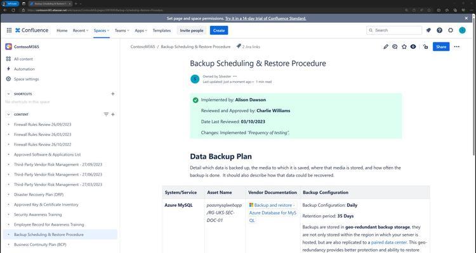Open Business Continuity Plan (BCP) page

click(x=40, y=245)
